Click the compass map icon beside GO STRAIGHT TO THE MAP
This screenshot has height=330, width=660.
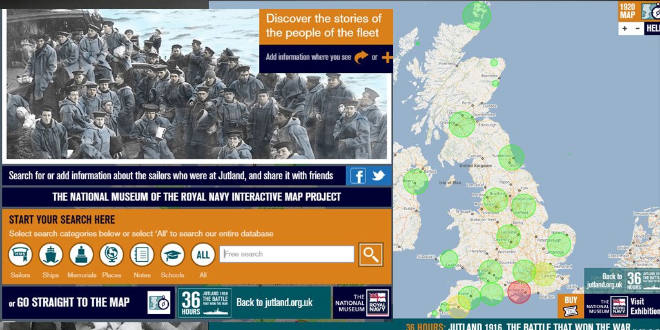(x=159, y=302)
